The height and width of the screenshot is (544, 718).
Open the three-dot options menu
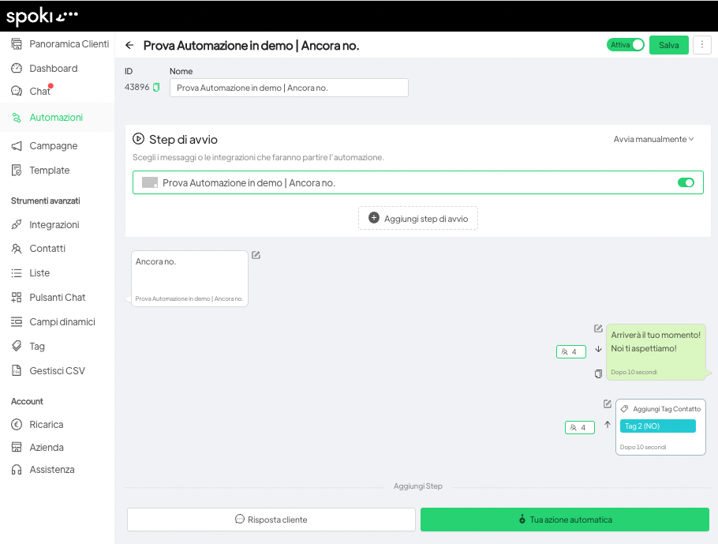coord(701,45)
